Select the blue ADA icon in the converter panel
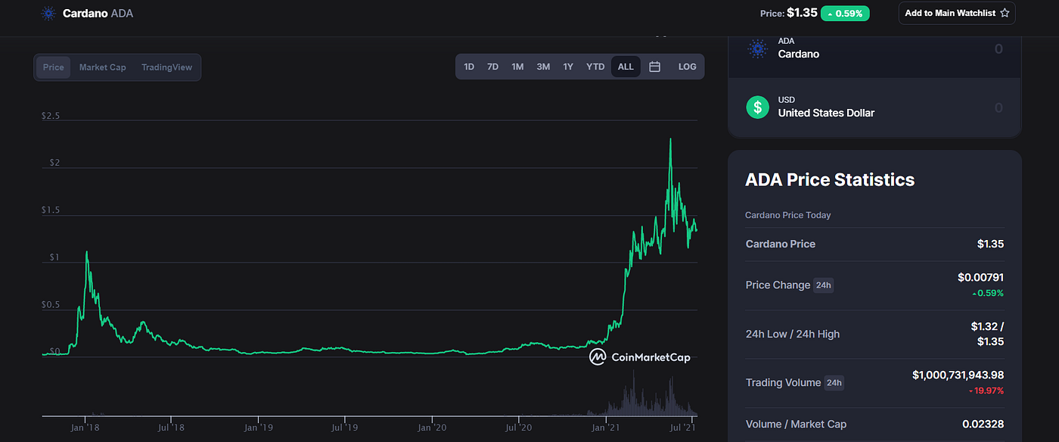 (757, 48)
